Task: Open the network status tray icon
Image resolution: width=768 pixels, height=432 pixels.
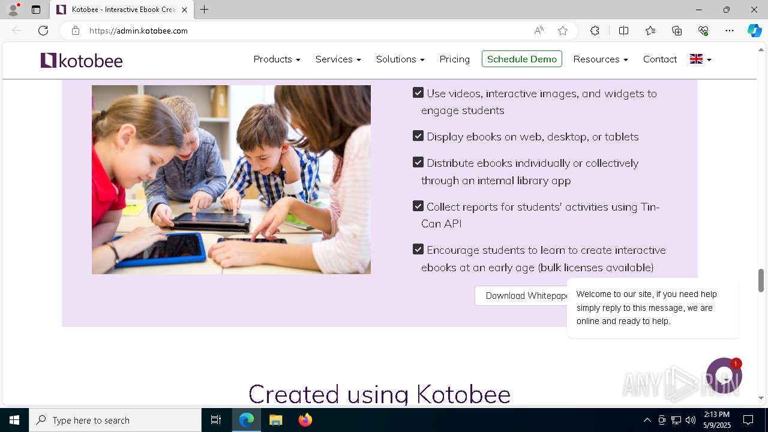Action: tap(676, 420)
